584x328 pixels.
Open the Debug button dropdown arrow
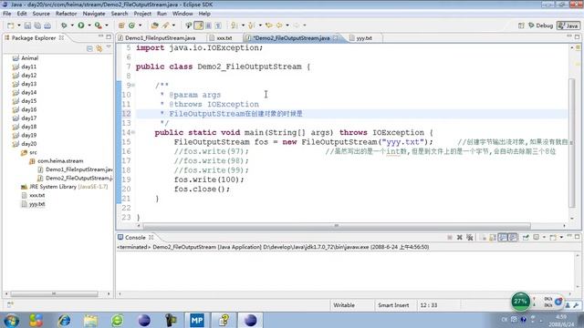click(x=72, y=26)
